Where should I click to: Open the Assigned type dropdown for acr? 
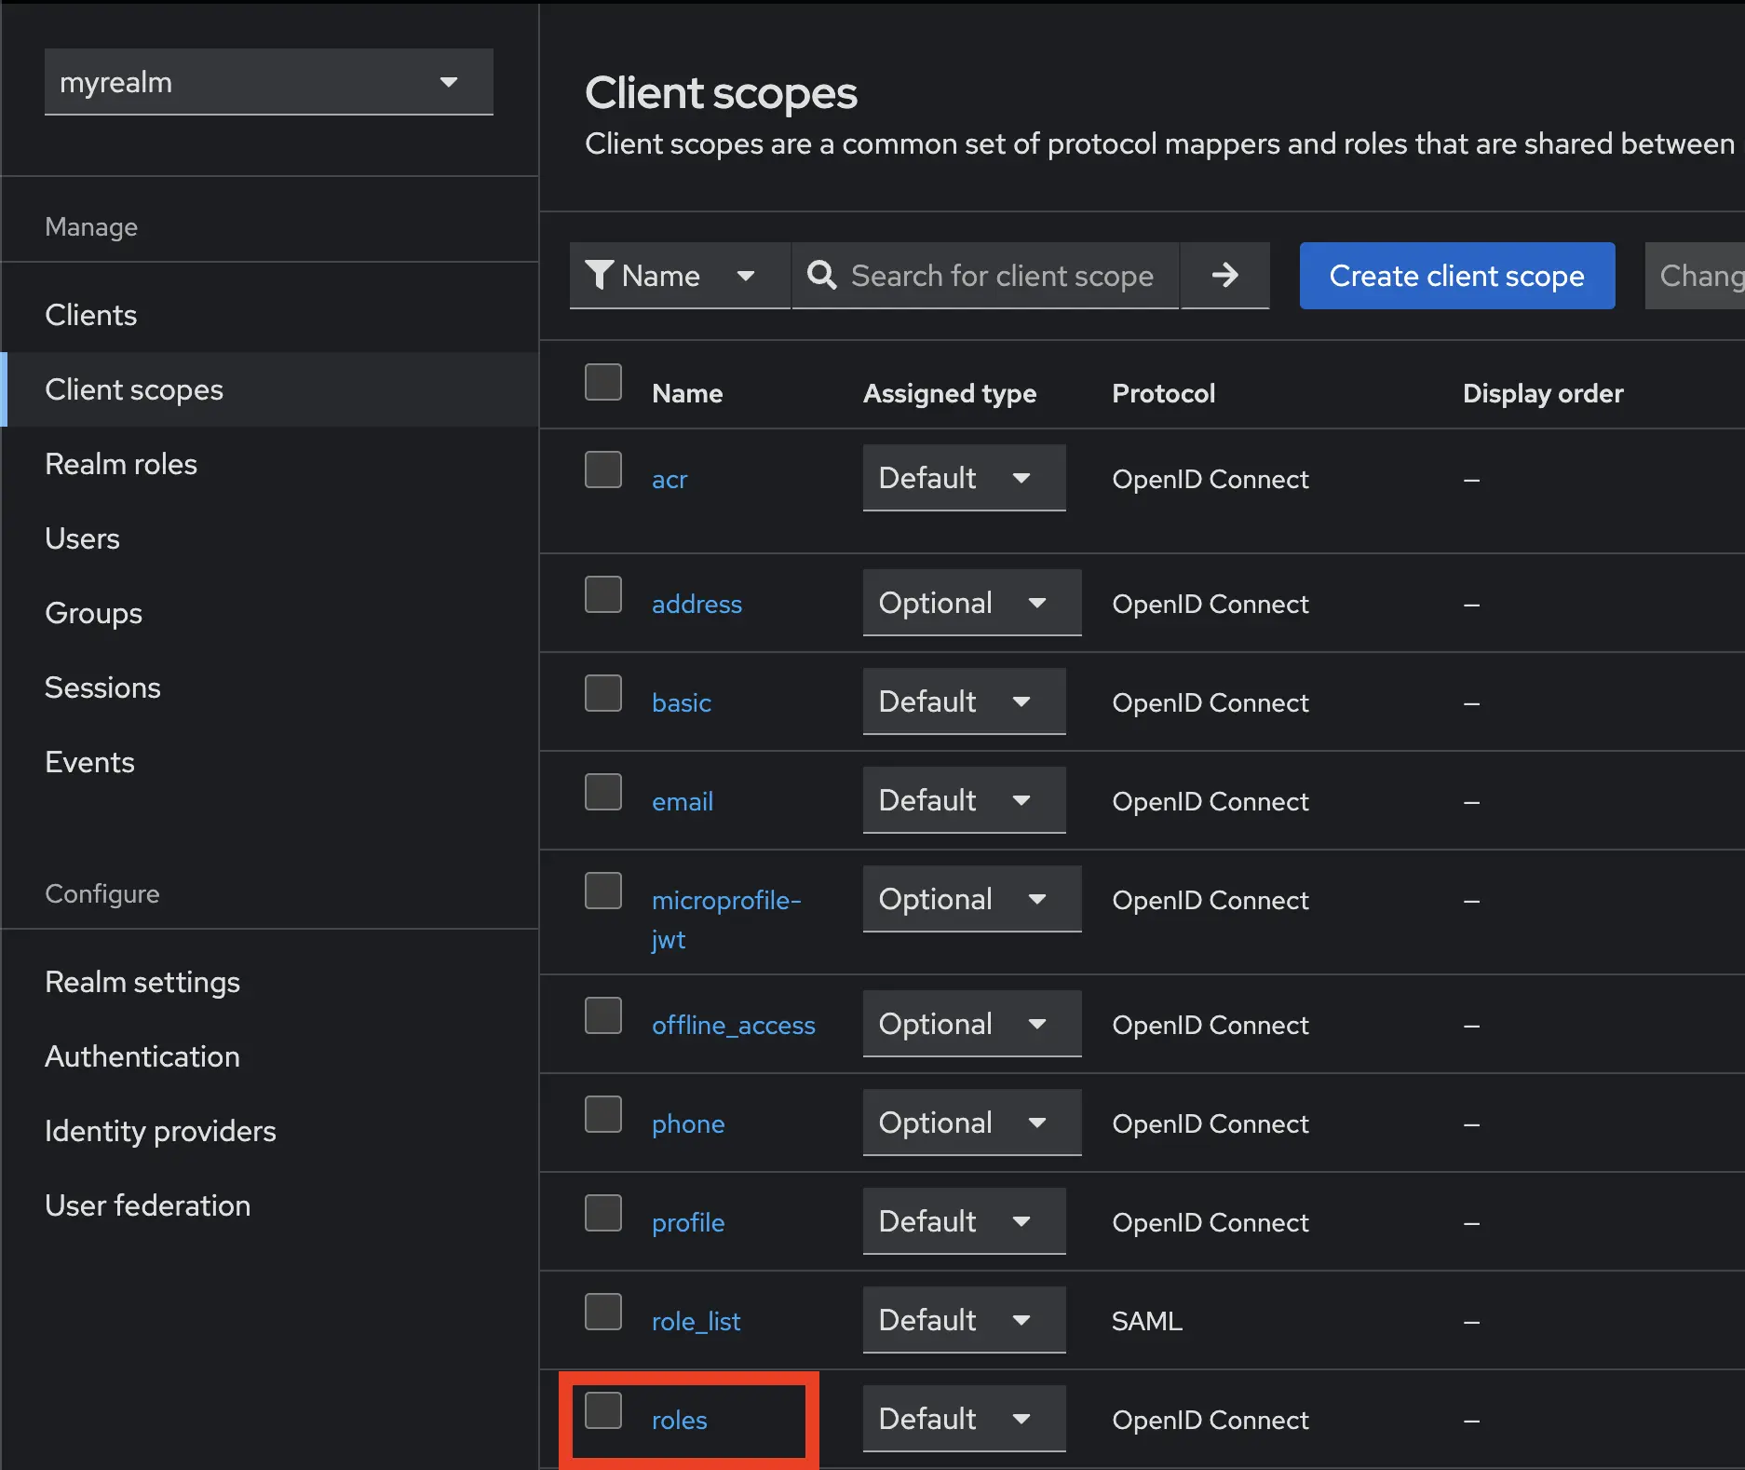point(964,478)
